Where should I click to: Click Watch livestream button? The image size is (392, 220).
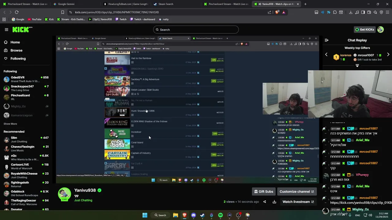[298, 202]
